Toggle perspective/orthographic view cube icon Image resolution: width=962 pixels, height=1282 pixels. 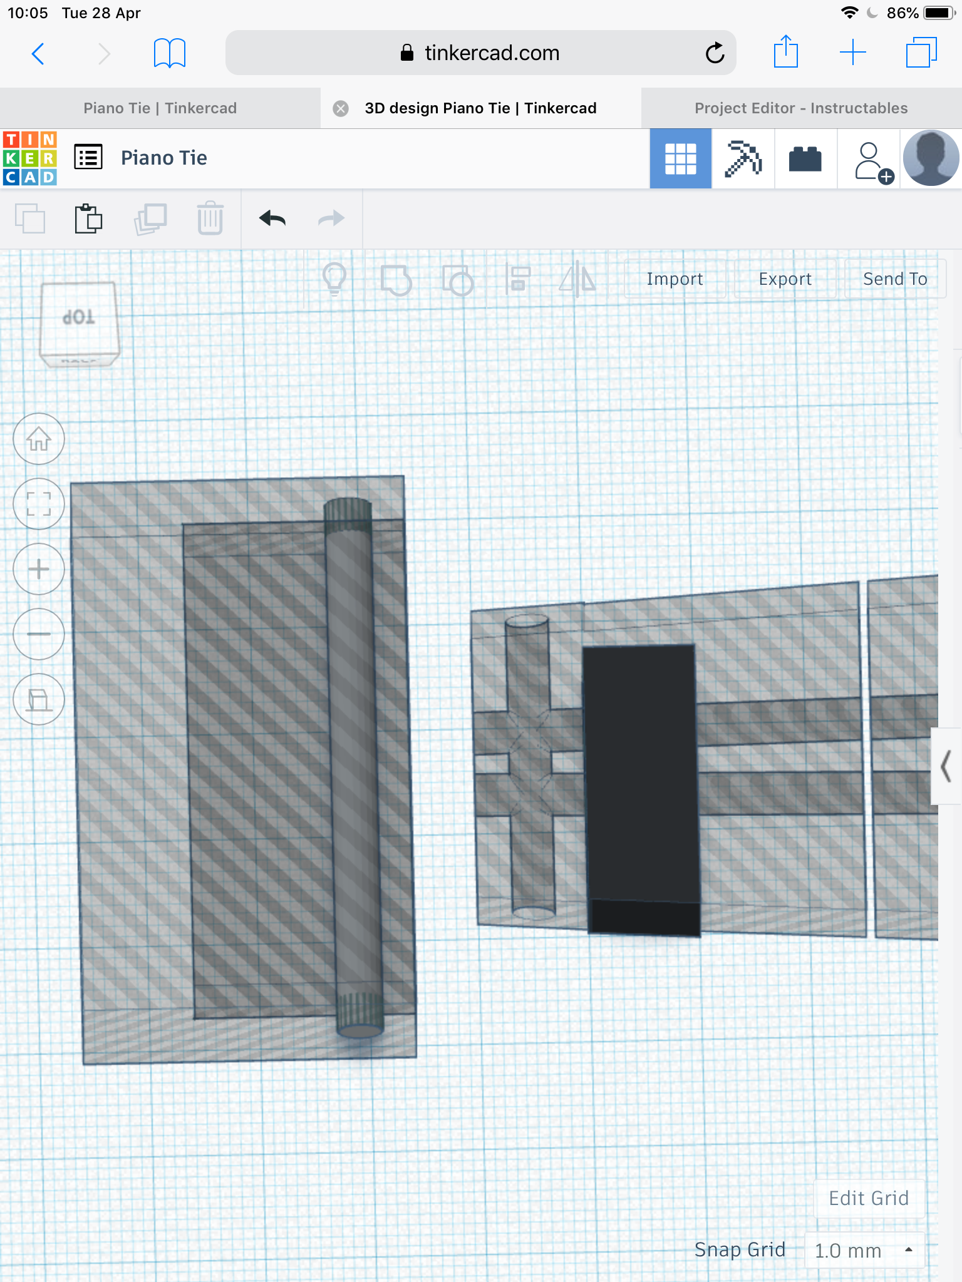(x=39, y=699)
